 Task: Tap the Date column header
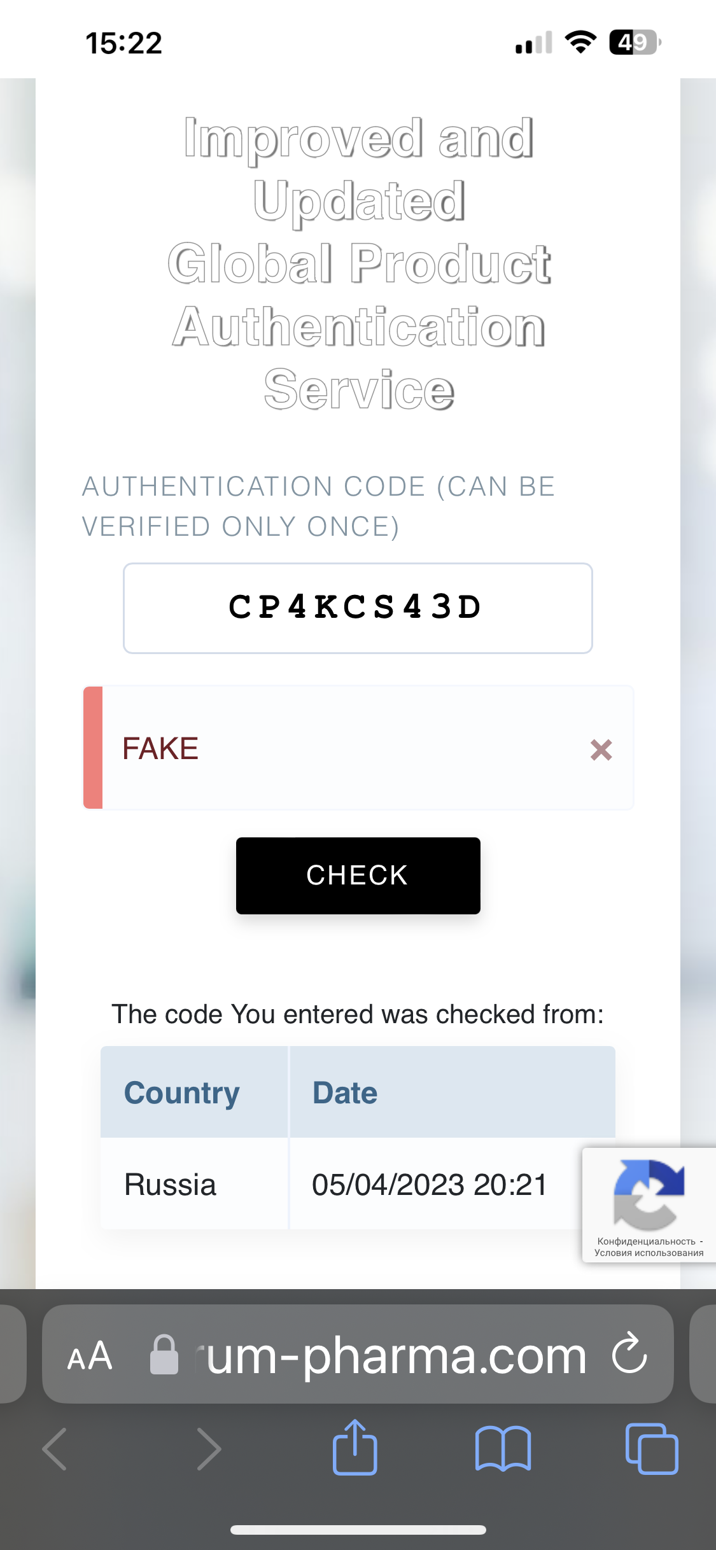[345, 1093]
